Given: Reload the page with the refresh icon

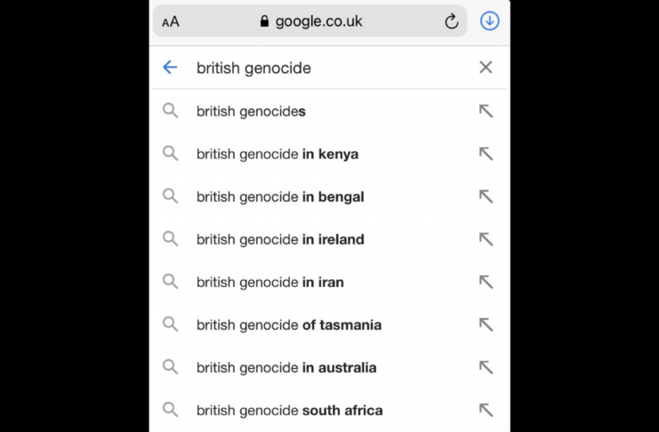Looking at the screenshot, I should pyautogui.click(x=452, y=21).
